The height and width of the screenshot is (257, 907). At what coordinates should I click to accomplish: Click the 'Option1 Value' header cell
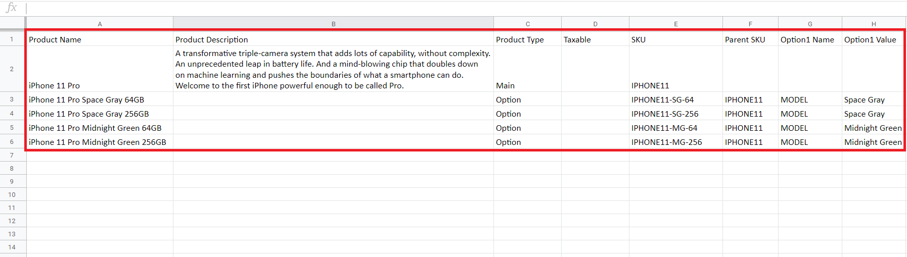tap(874, 39)
